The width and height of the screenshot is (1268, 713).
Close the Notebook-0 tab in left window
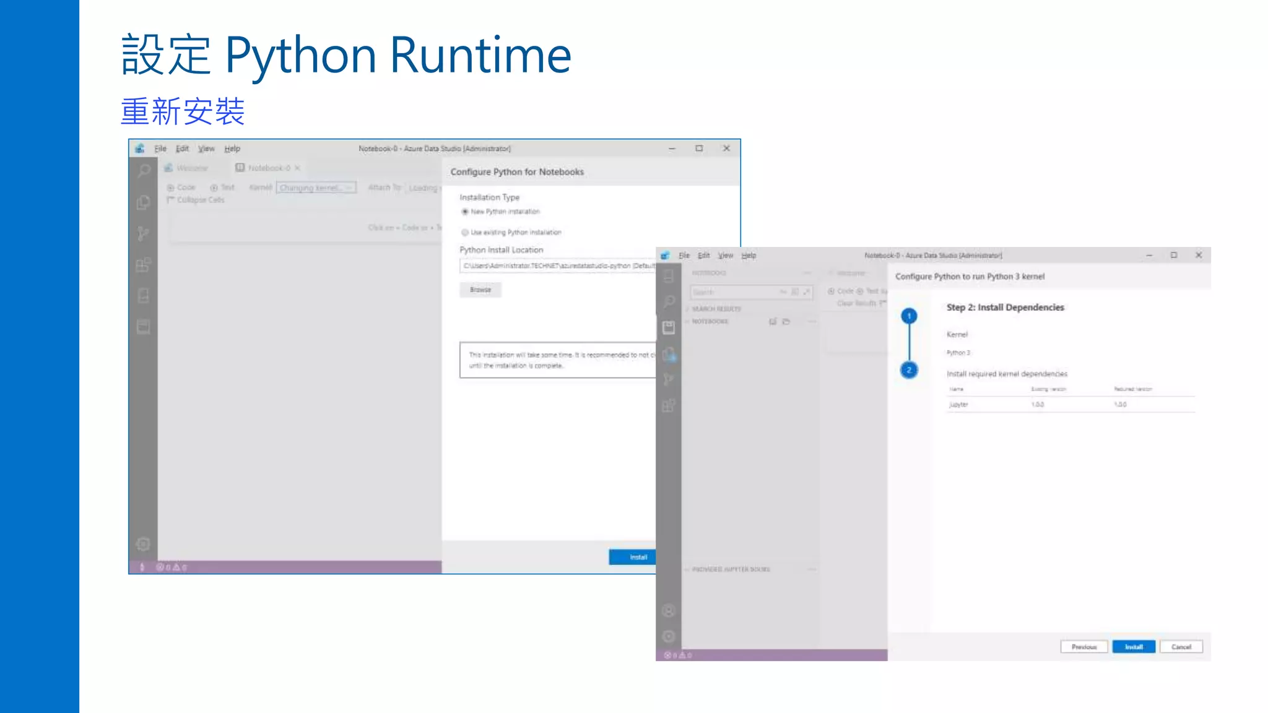(298, 168)
